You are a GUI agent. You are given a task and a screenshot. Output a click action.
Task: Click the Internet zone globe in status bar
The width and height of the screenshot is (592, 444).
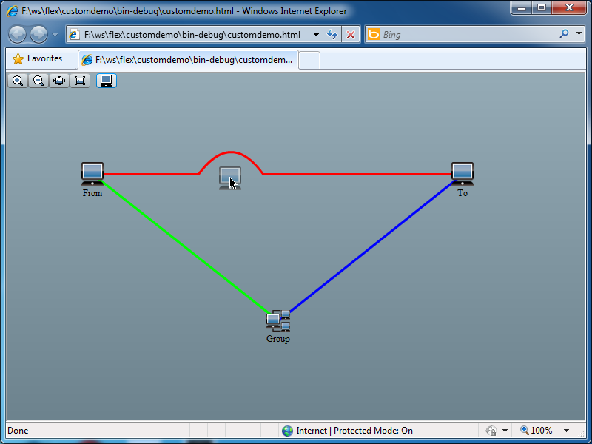[x=287, y=431]
